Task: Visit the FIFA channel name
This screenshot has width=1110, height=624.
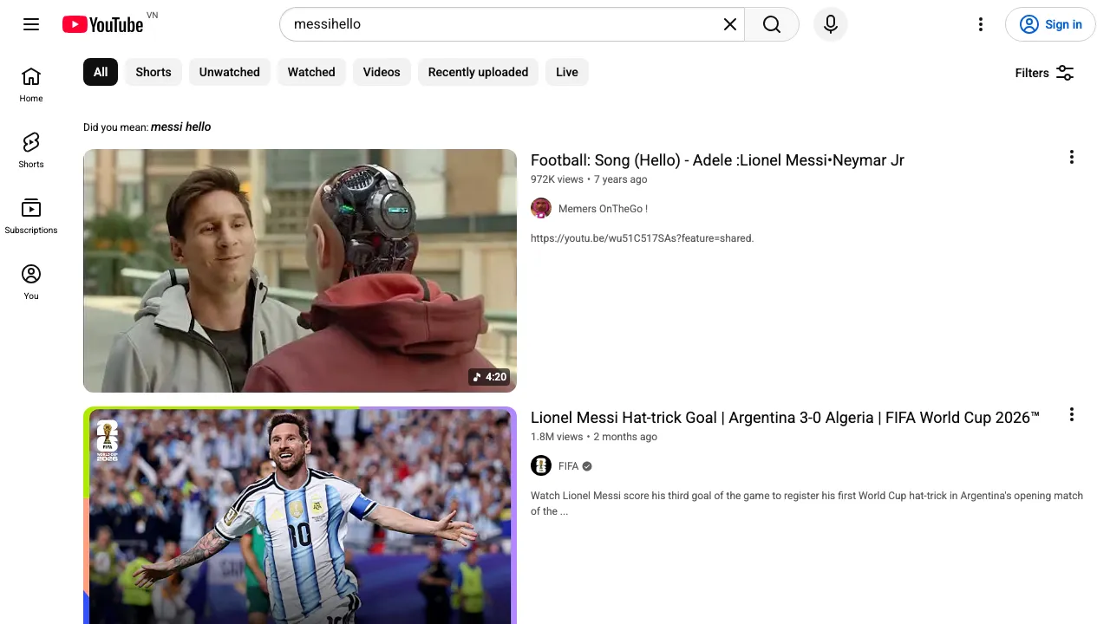Action: click(x=568, y=466)
